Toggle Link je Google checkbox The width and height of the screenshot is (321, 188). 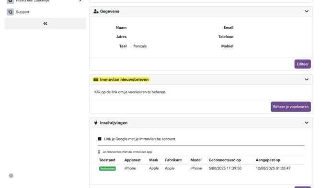pyautogui.click(x=100, y=139)
